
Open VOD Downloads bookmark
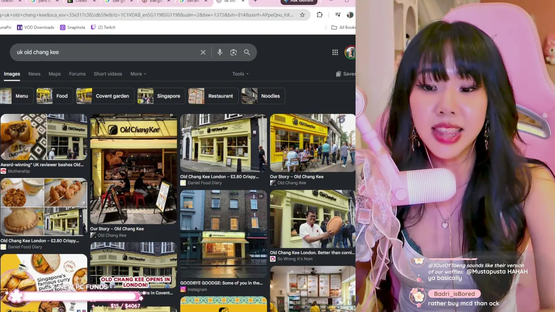click(x=36, y=27)
